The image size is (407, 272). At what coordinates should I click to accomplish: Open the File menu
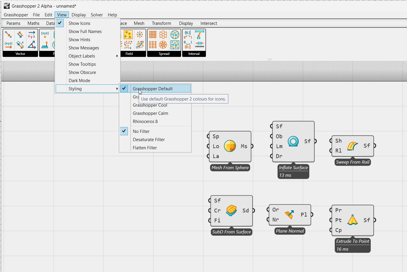click(x=36, y=15)
